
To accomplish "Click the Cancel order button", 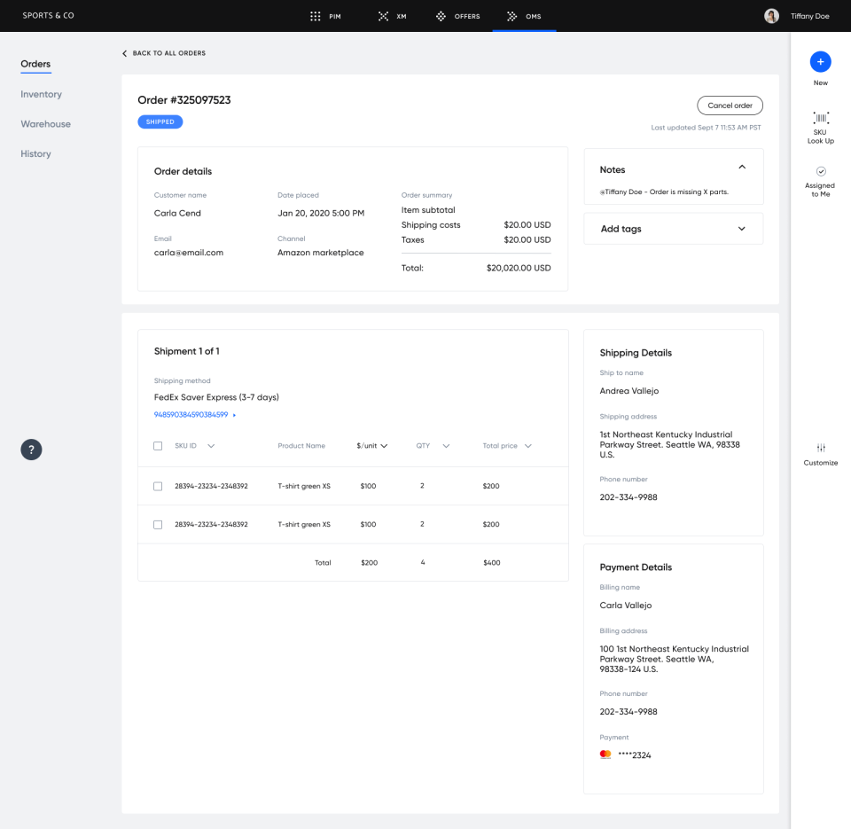I will click(x=730, y=106).
